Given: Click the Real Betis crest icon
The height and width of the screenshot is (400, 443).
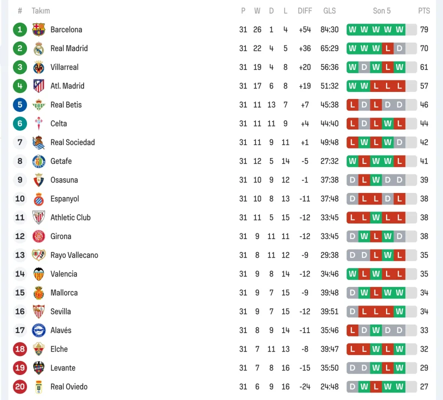Looking at the screenshot, I should coord(38,105).
